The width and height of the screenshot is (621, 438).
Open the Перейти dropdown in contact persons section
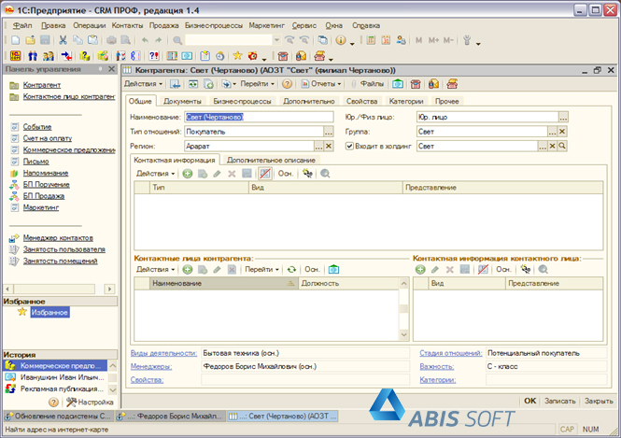pyautogui.click(x=261, y=269)
